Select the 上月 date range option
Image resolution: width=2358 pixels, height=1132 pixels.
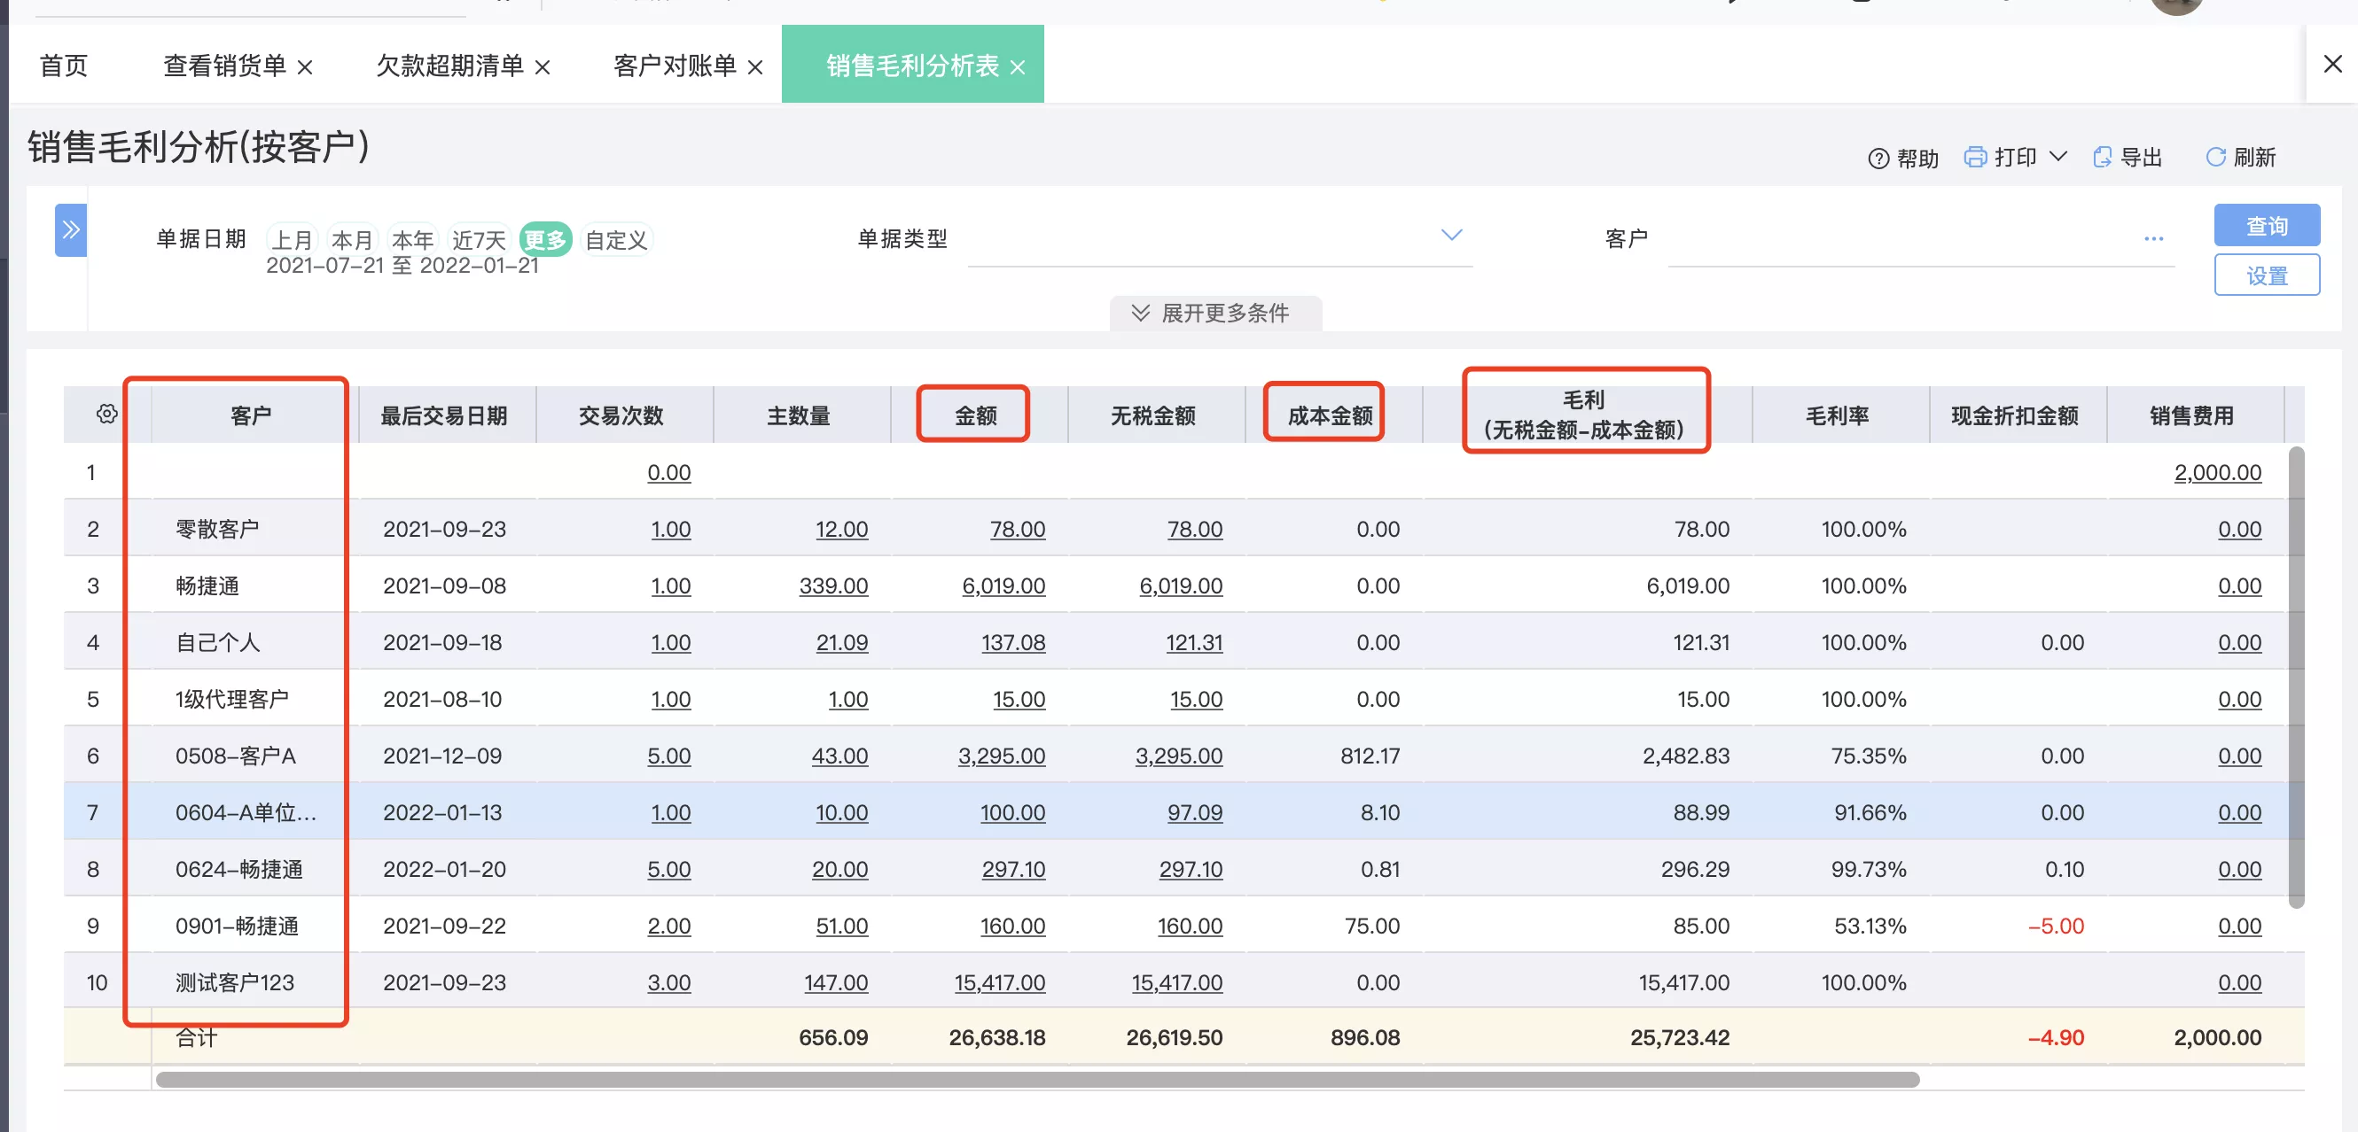click(292, 239)
